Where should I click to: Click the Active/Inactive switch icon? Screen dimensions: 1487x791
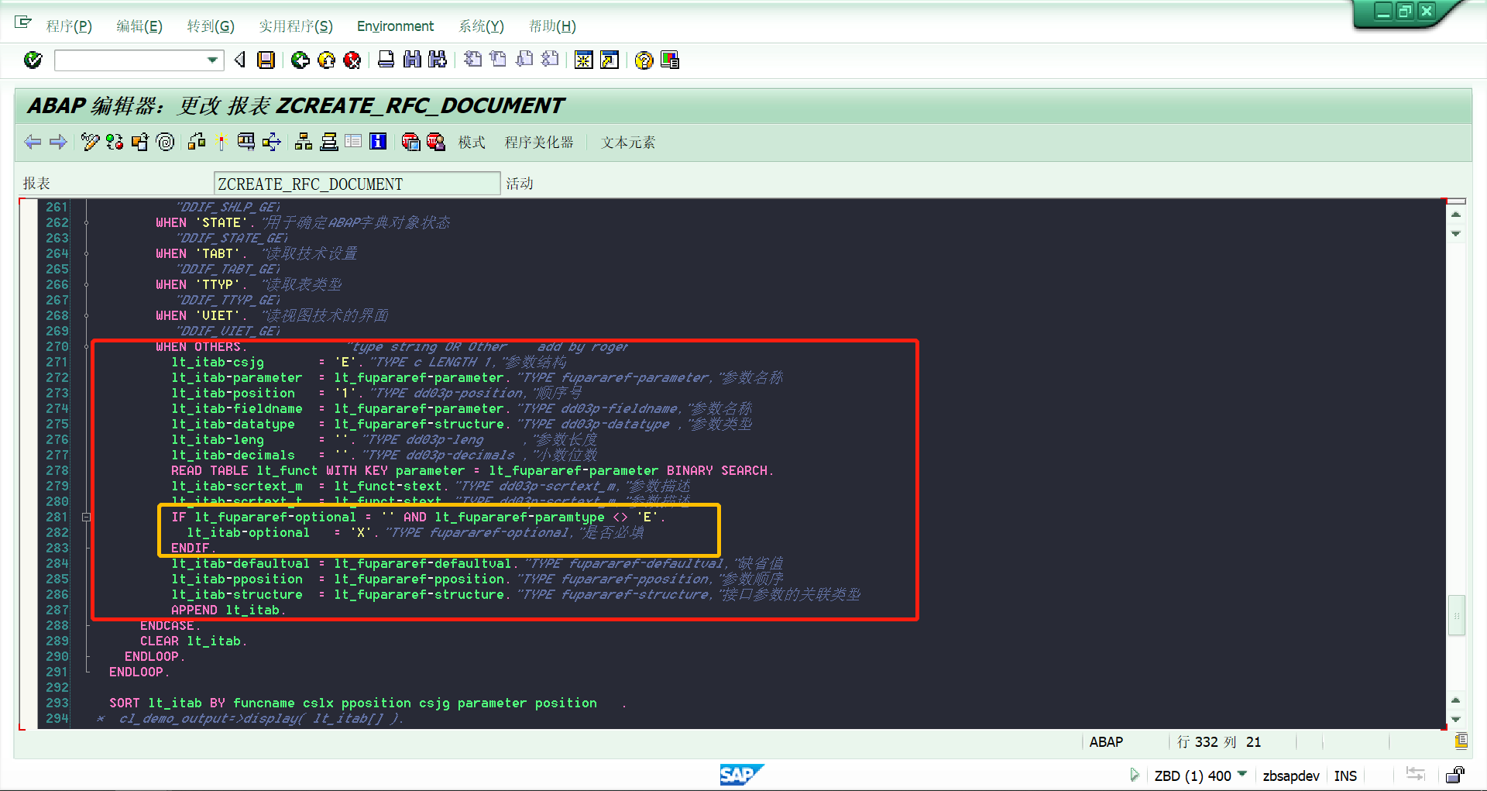(x=115, y=142)
